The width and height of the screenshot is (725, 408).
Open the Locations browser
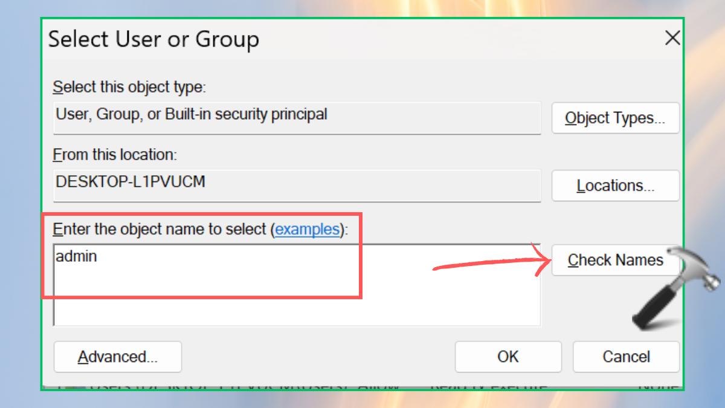pos(616,186)
